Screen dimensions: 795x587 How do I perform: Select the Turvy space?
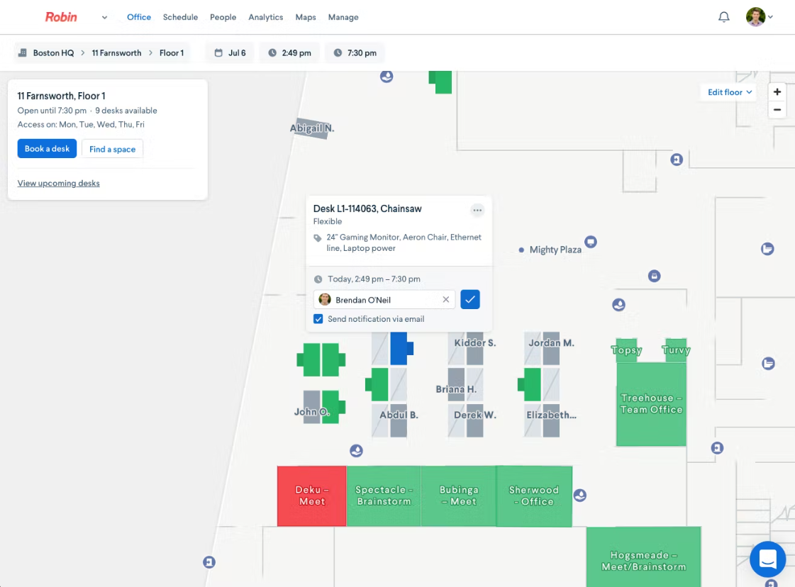pos(675,350)
